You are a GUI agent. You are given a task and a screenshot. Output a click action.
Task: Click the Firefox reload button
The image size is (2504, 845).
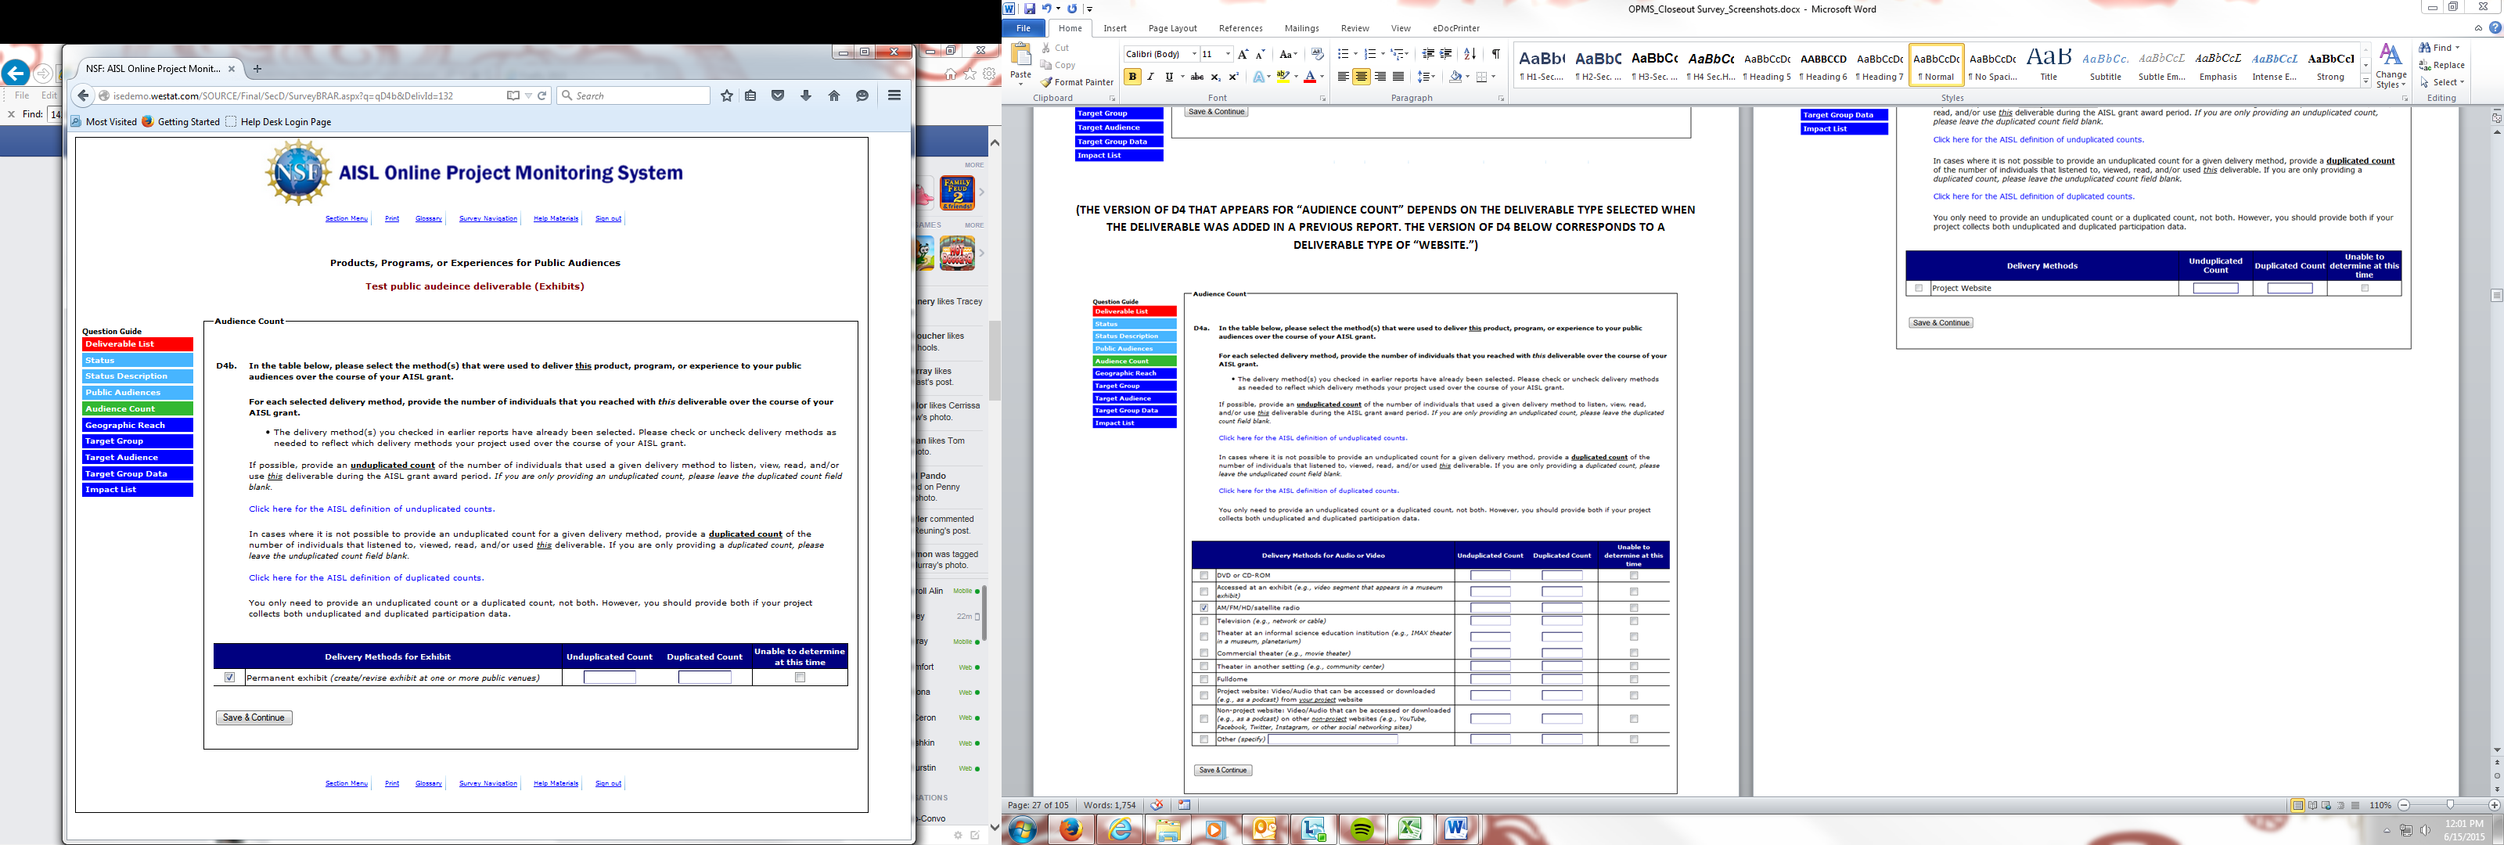coord(542,95)
